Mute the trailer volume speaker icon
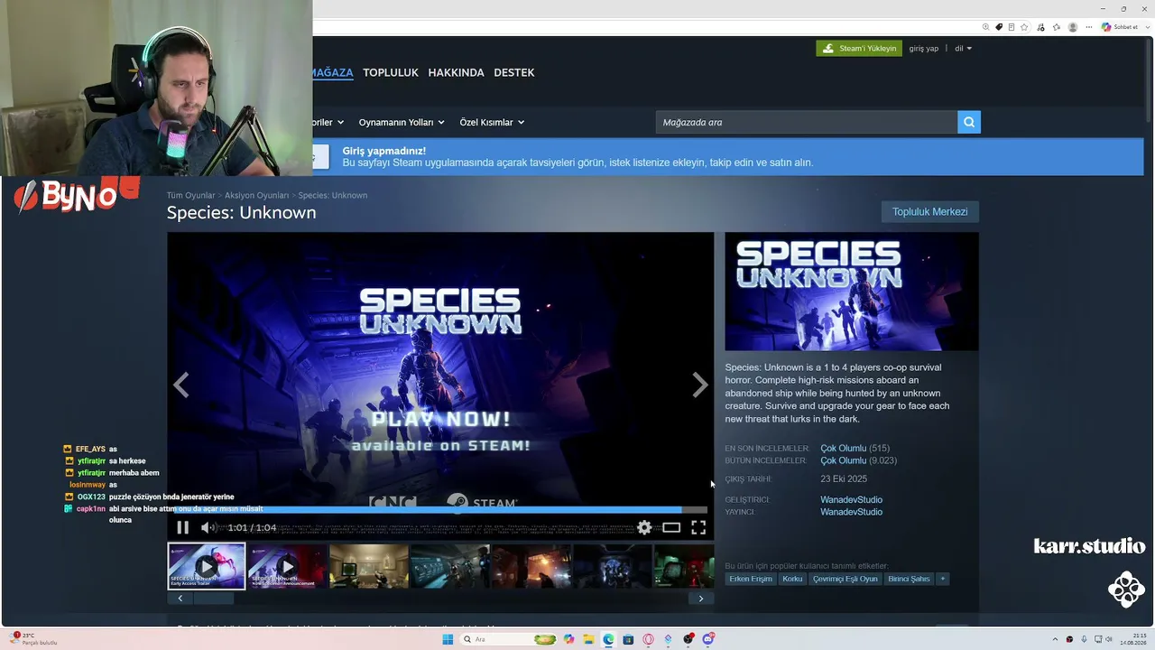Image resolution: width=1155 pixels, height=650 pixels. point(208,527)
